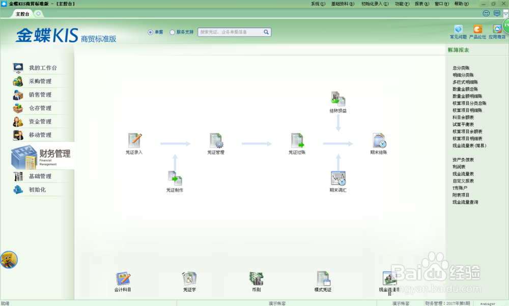Viewport: 509px width, 306px height.
Task: Switch to the 主控台 tab
Action: coord(22,14)
